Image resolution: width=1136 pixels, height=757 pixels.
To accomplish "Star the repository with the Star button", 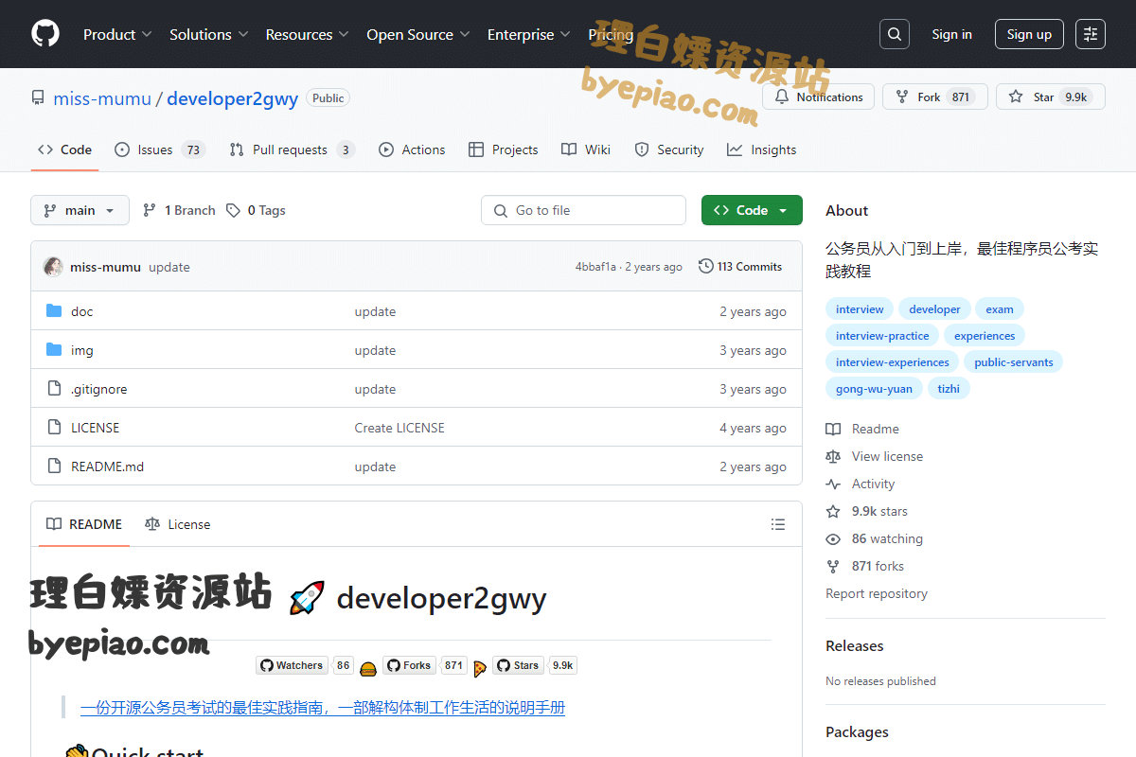I will pyautogui.click(x=1051, y=97).
